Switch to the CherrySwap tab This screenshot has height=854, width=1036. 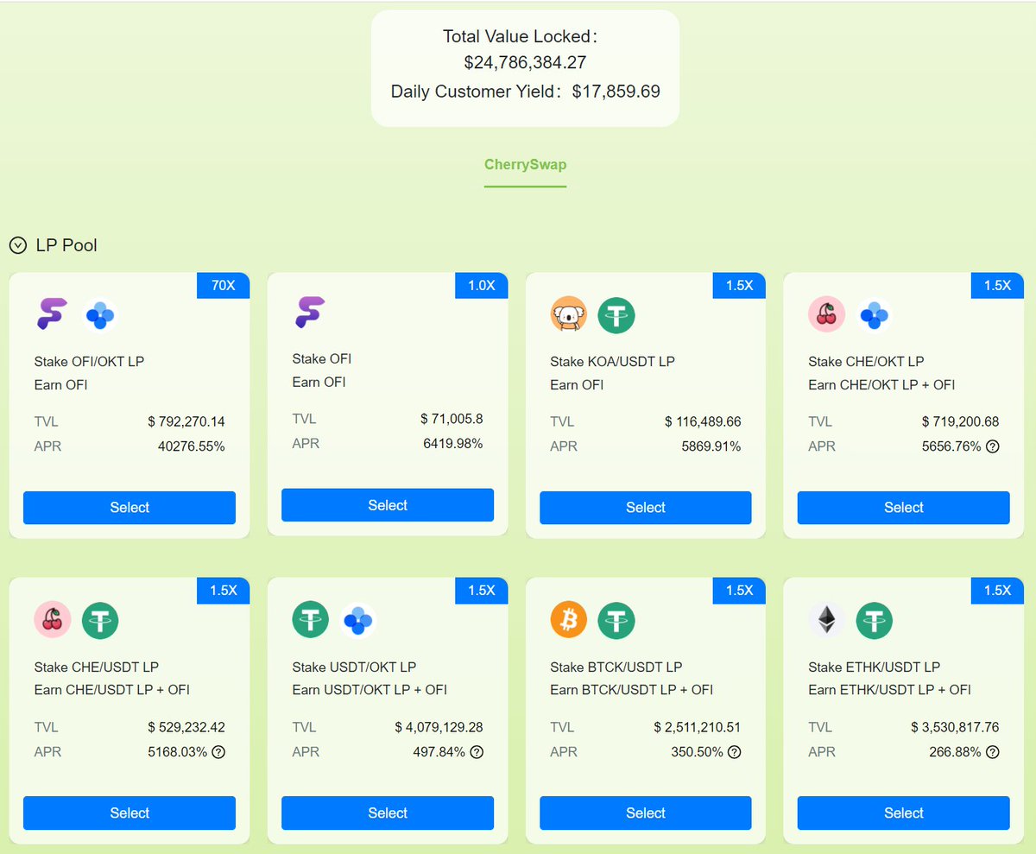[525, 164]
